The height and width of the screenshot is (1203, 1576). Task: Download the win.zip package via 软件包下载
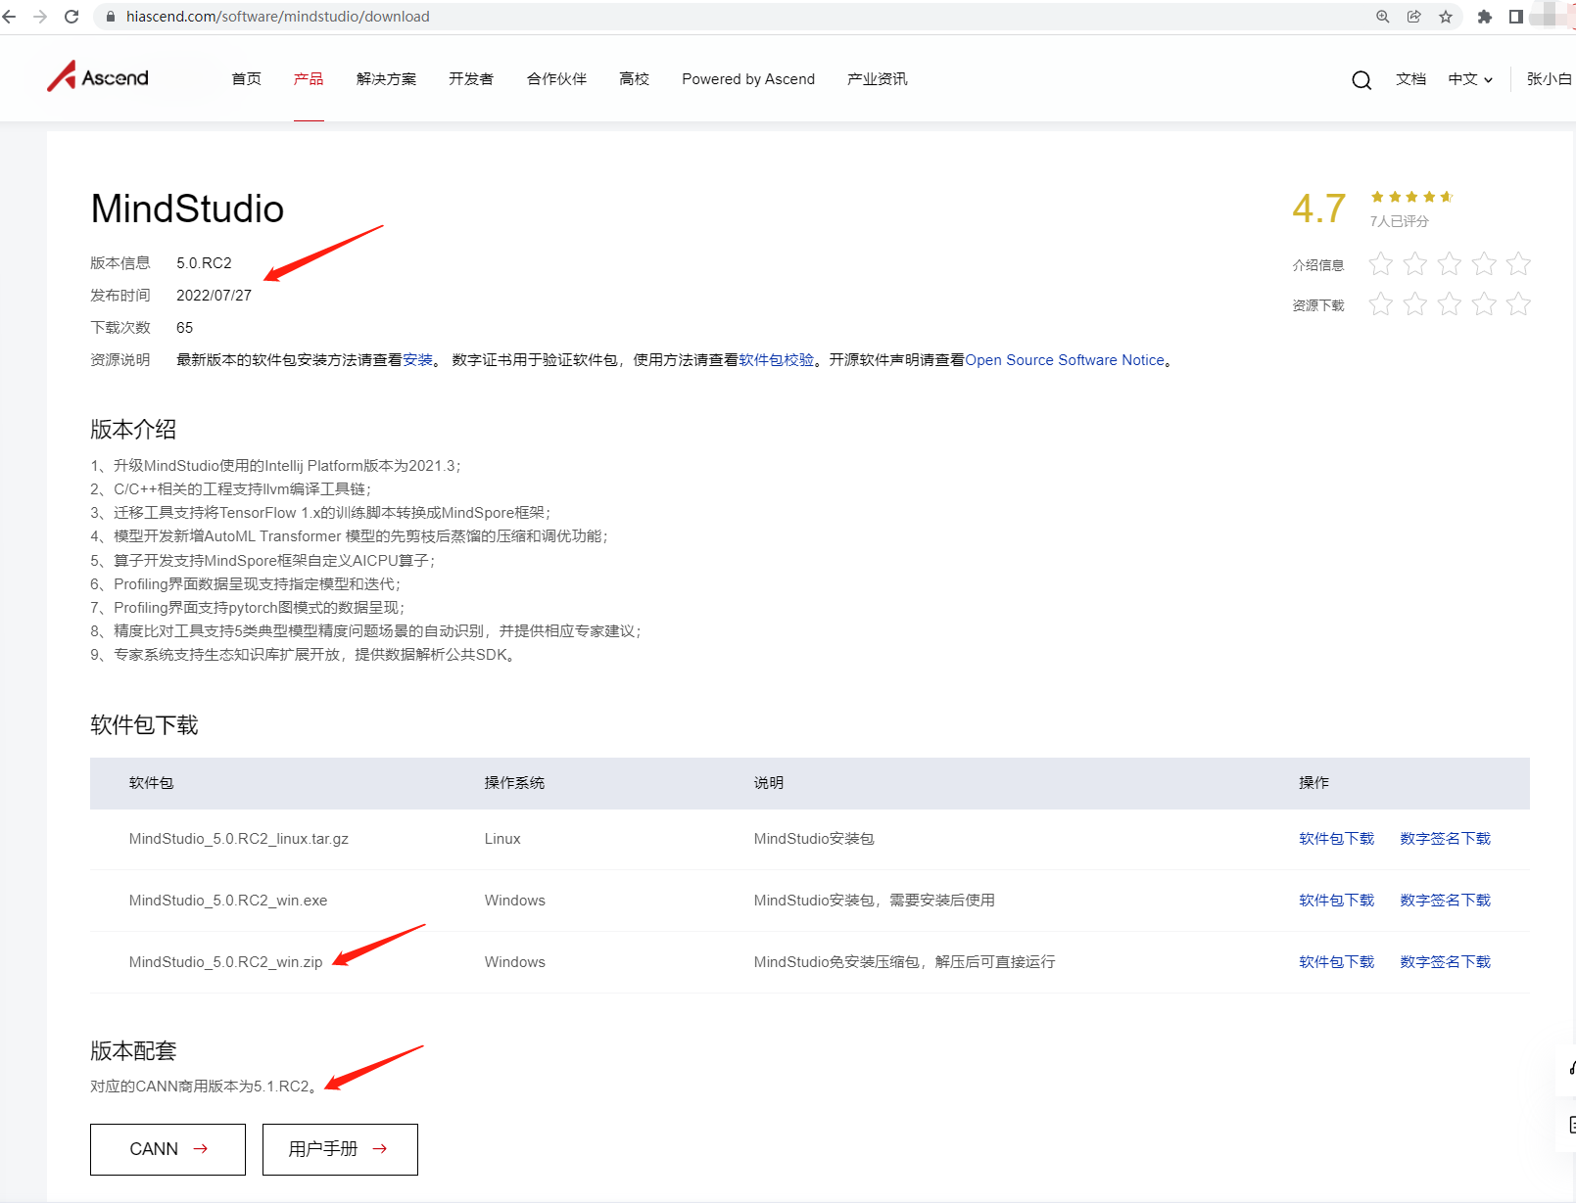[x=1337, y=962]
